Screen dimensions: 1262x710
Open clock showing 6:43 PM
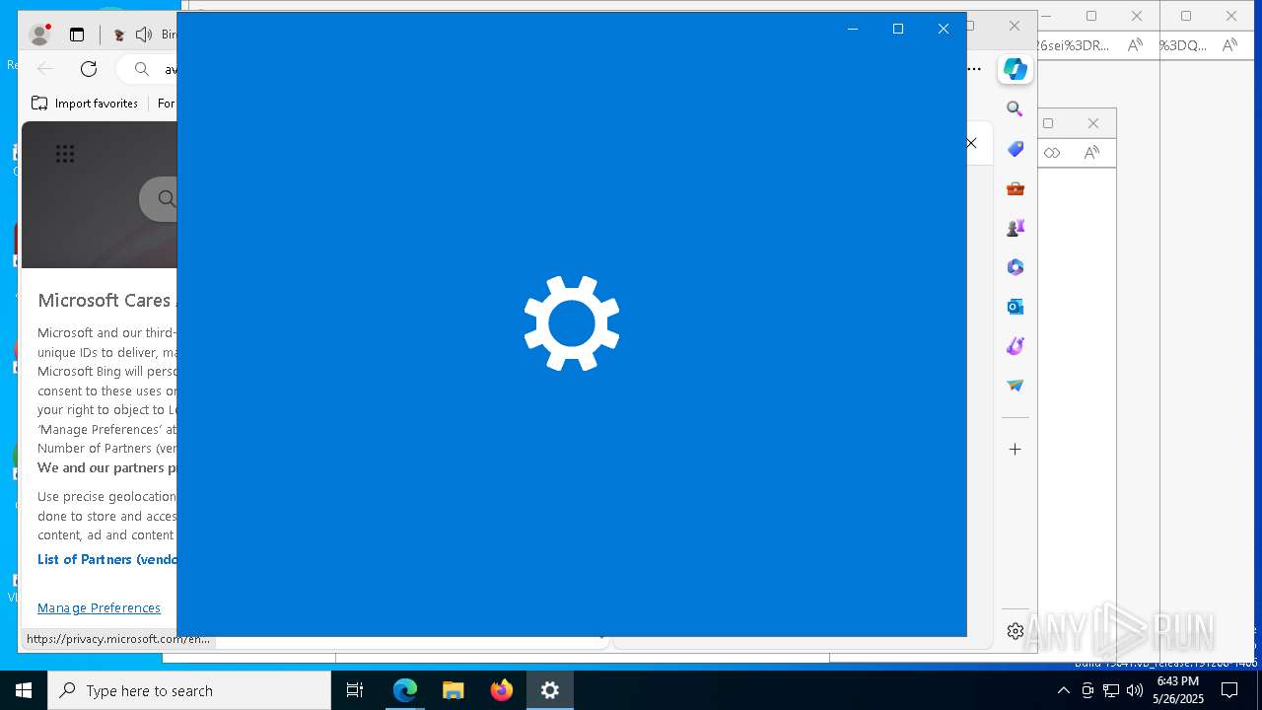point(1178,690)
